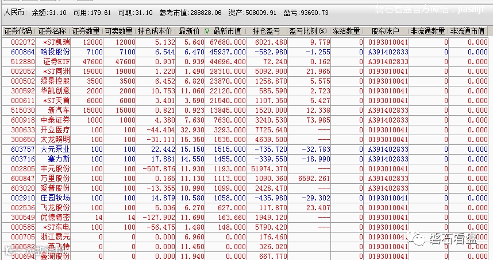Screen dimensions: 493x260
Task: Select 新汽车 holding name
Action: [x=59, y=110]
